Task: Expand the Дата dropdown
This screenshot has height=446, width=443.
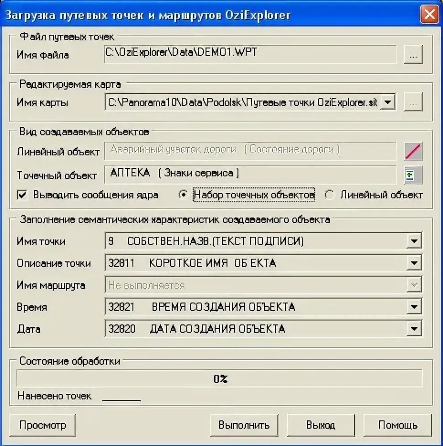Action: [x=414, y=329]
